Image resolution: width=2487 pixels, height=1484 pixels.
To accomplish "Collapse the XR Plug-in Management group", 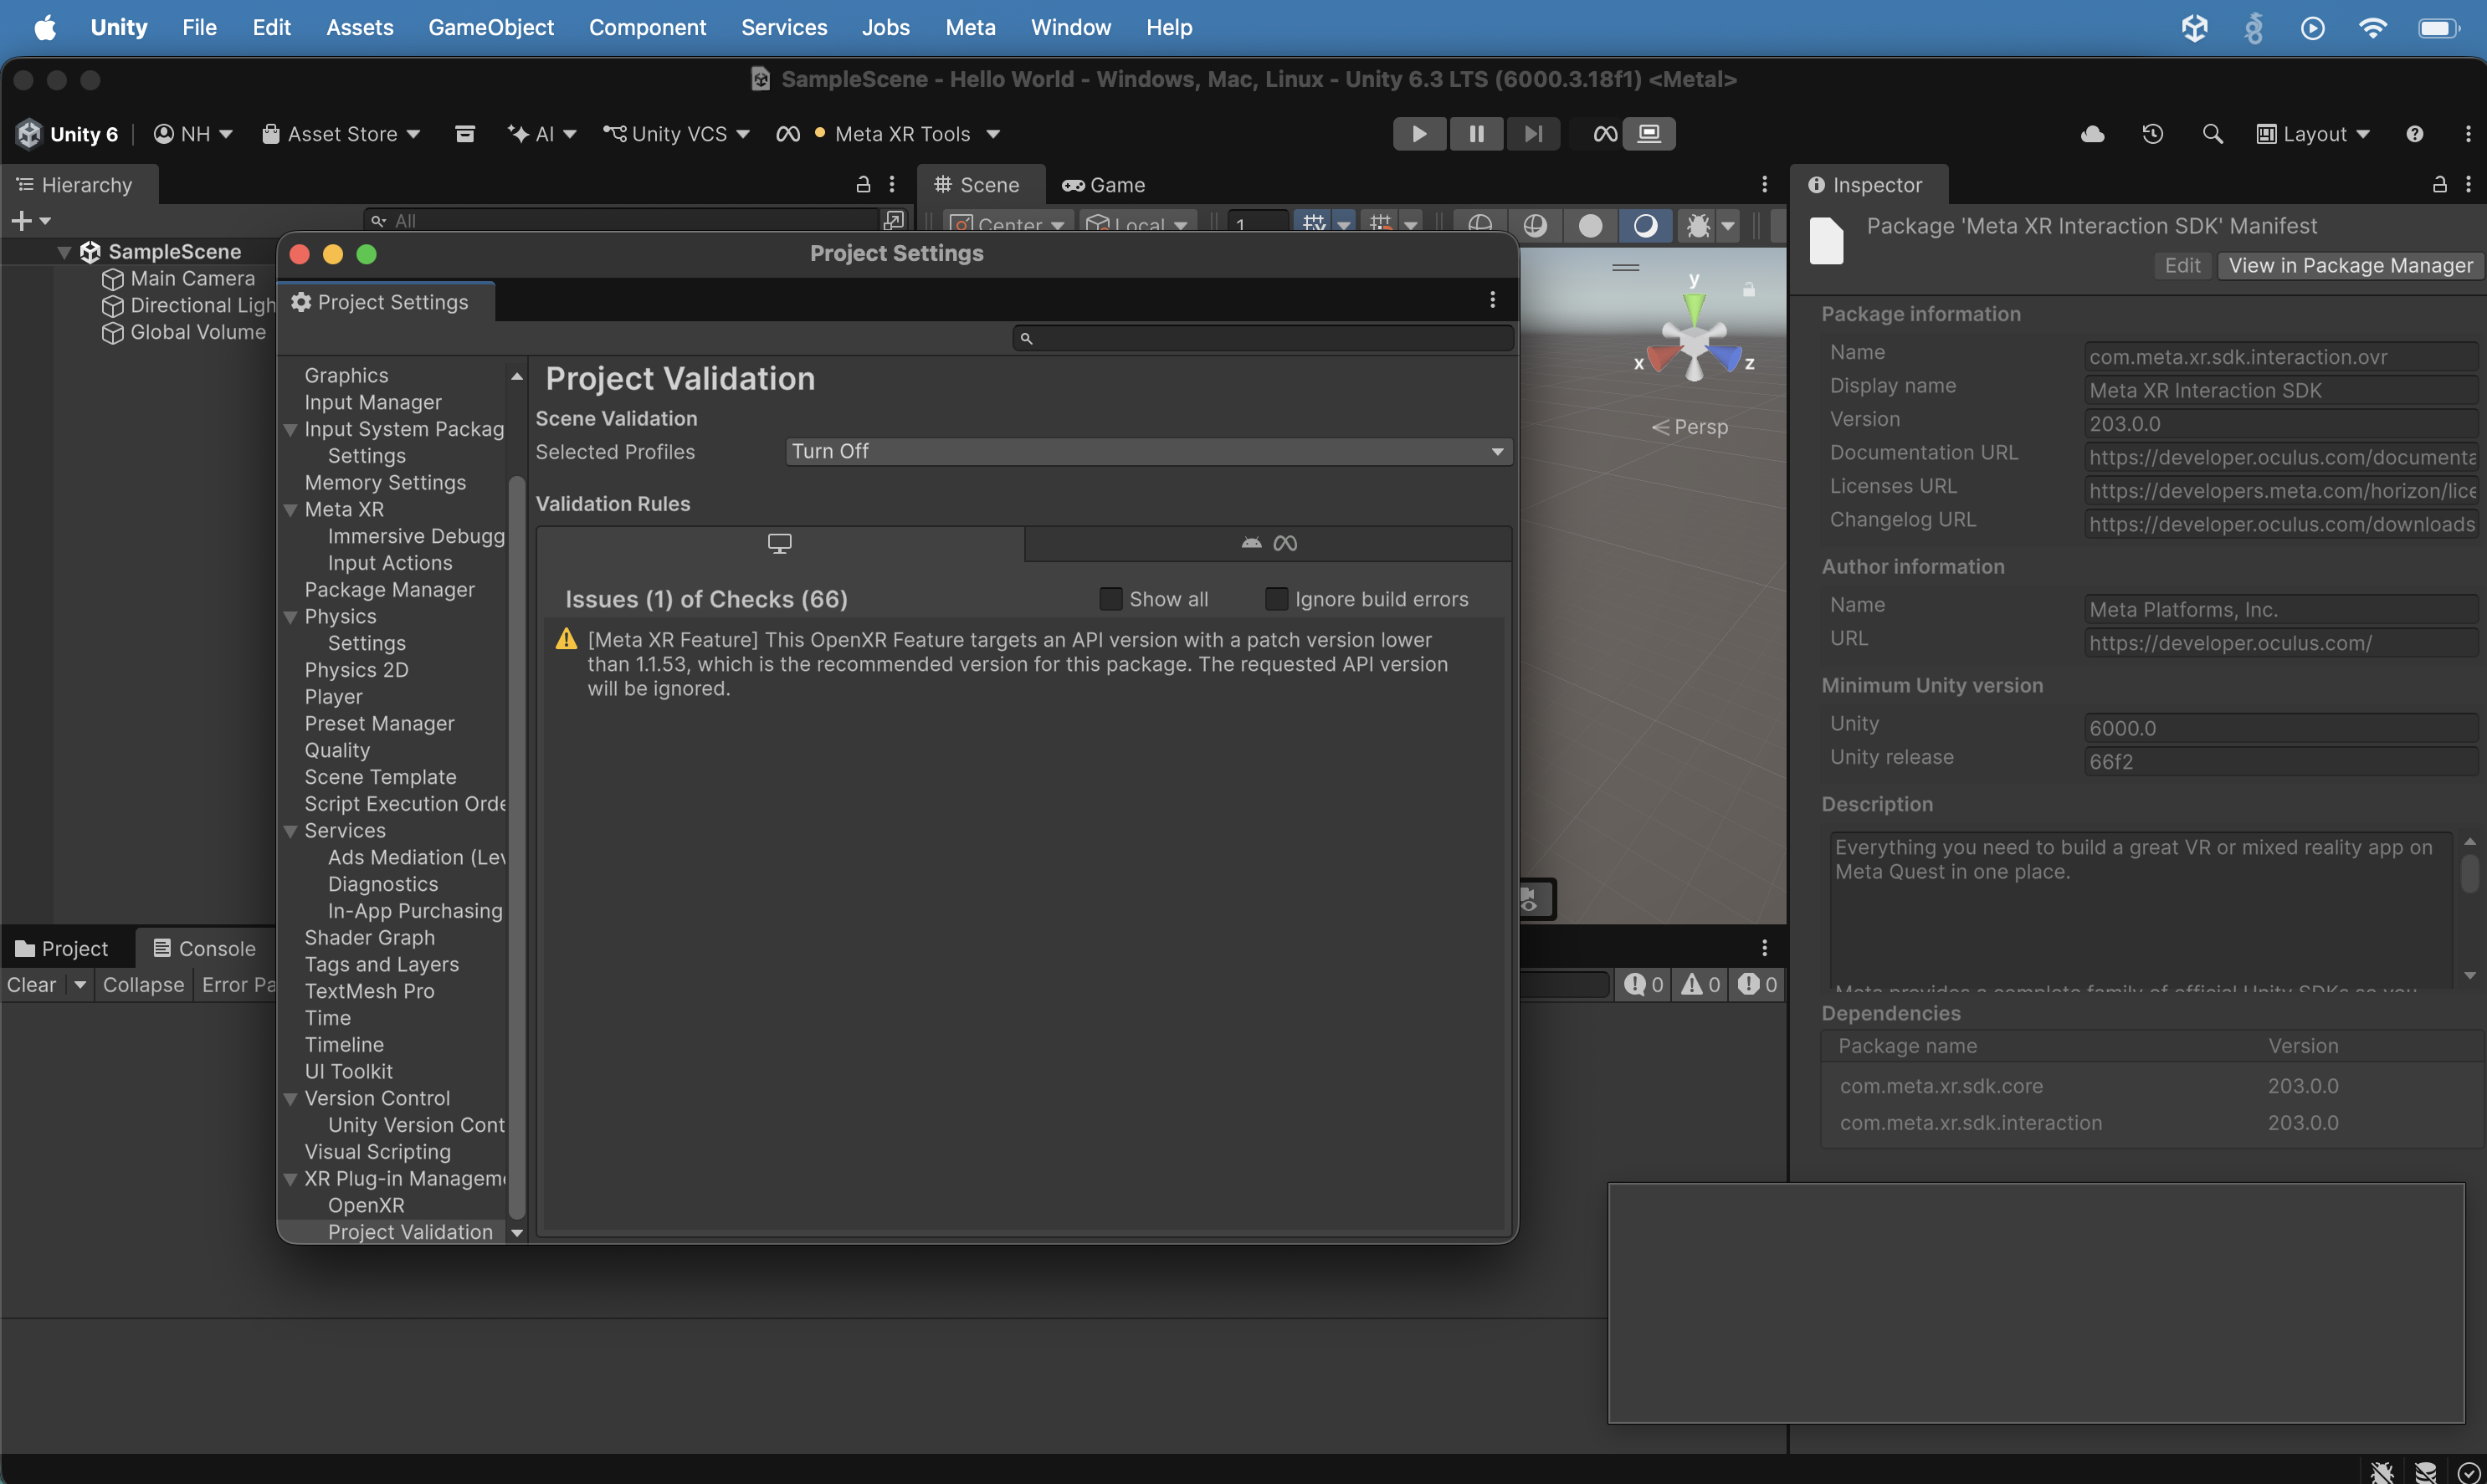I will pyautogui.click(x=290, y=1179).
